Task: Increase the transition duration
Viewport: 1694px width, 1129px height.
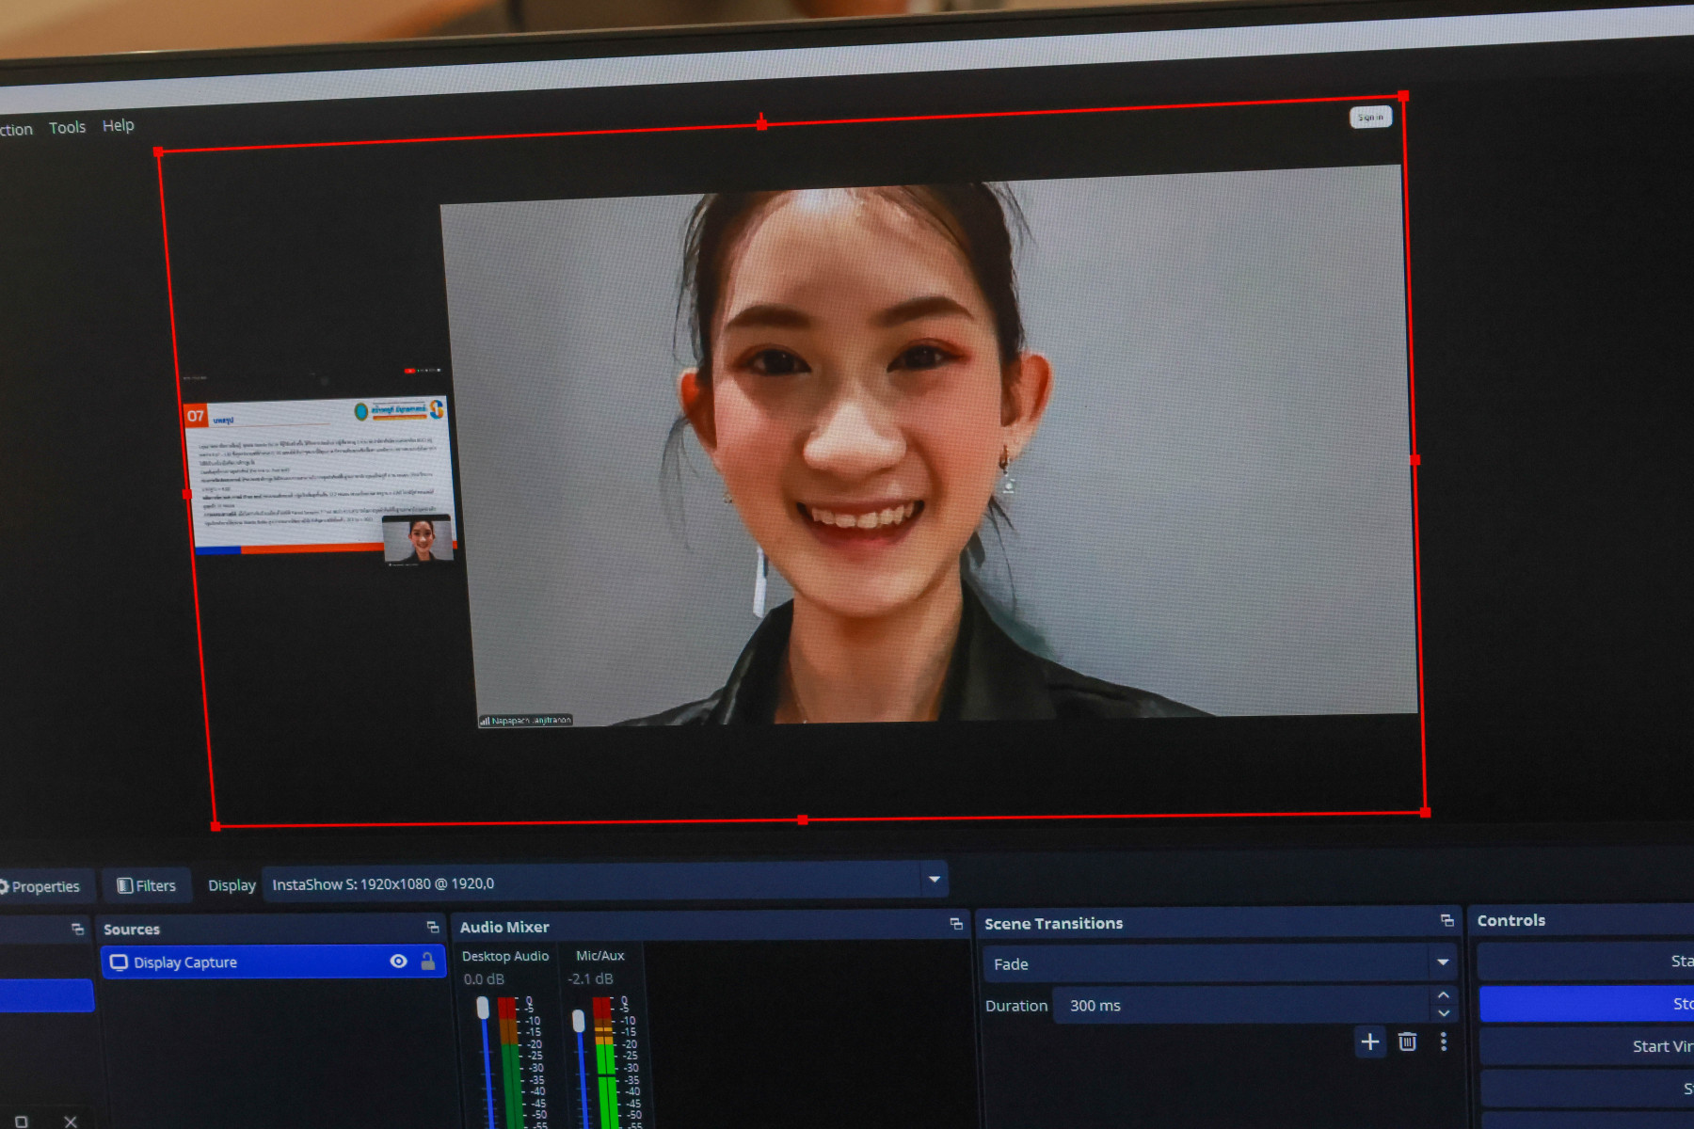Action: [1444, 995]
